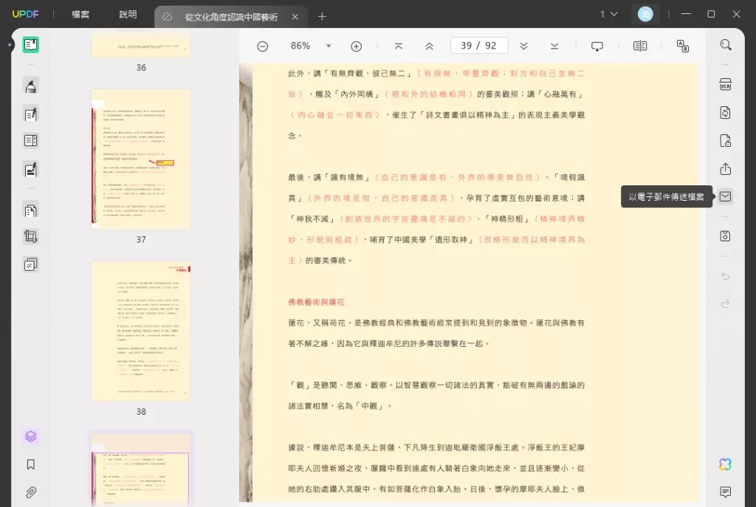
Task: Open the search magnifier
Action: [x=726, y=45]
